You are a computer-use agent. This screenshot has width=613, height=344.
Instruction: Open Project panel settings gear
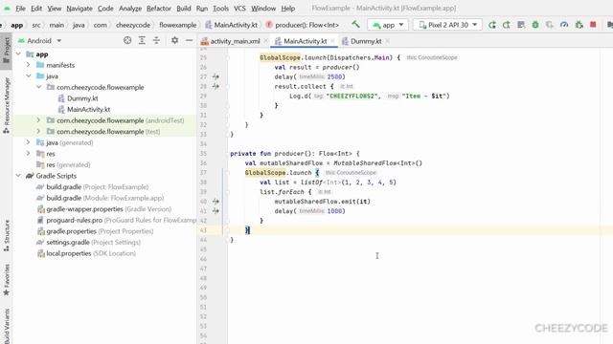tap(174, 40)
